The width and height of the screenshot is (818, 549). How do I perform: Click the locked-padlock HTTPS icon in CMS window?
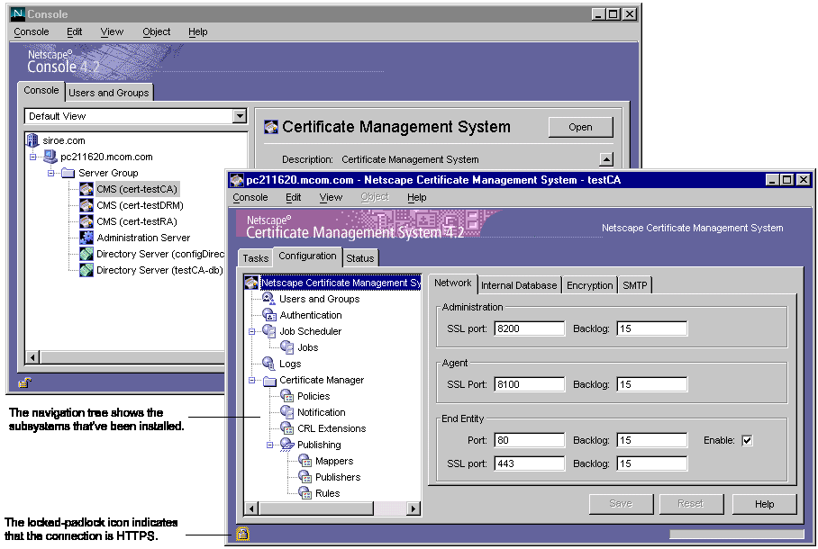click(x=242, y=534)
